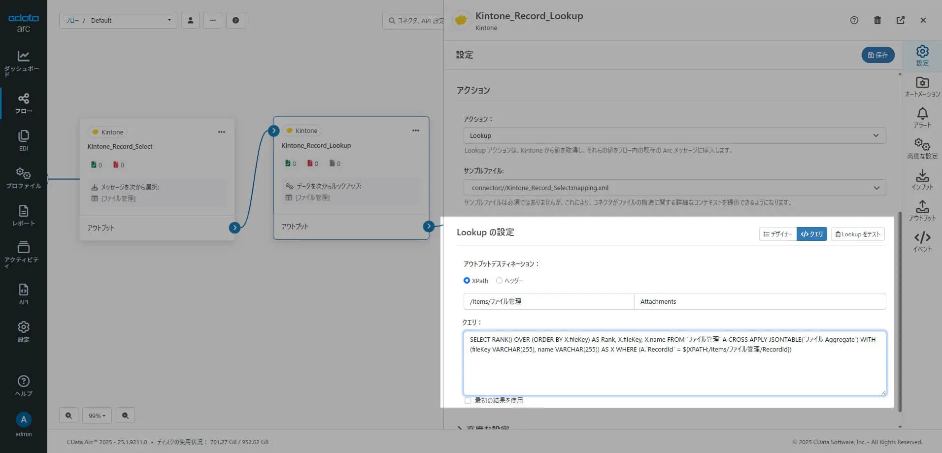942x453 pixels.
Task: Open the オートメーション tab
Action: click(x=922, y=87)
